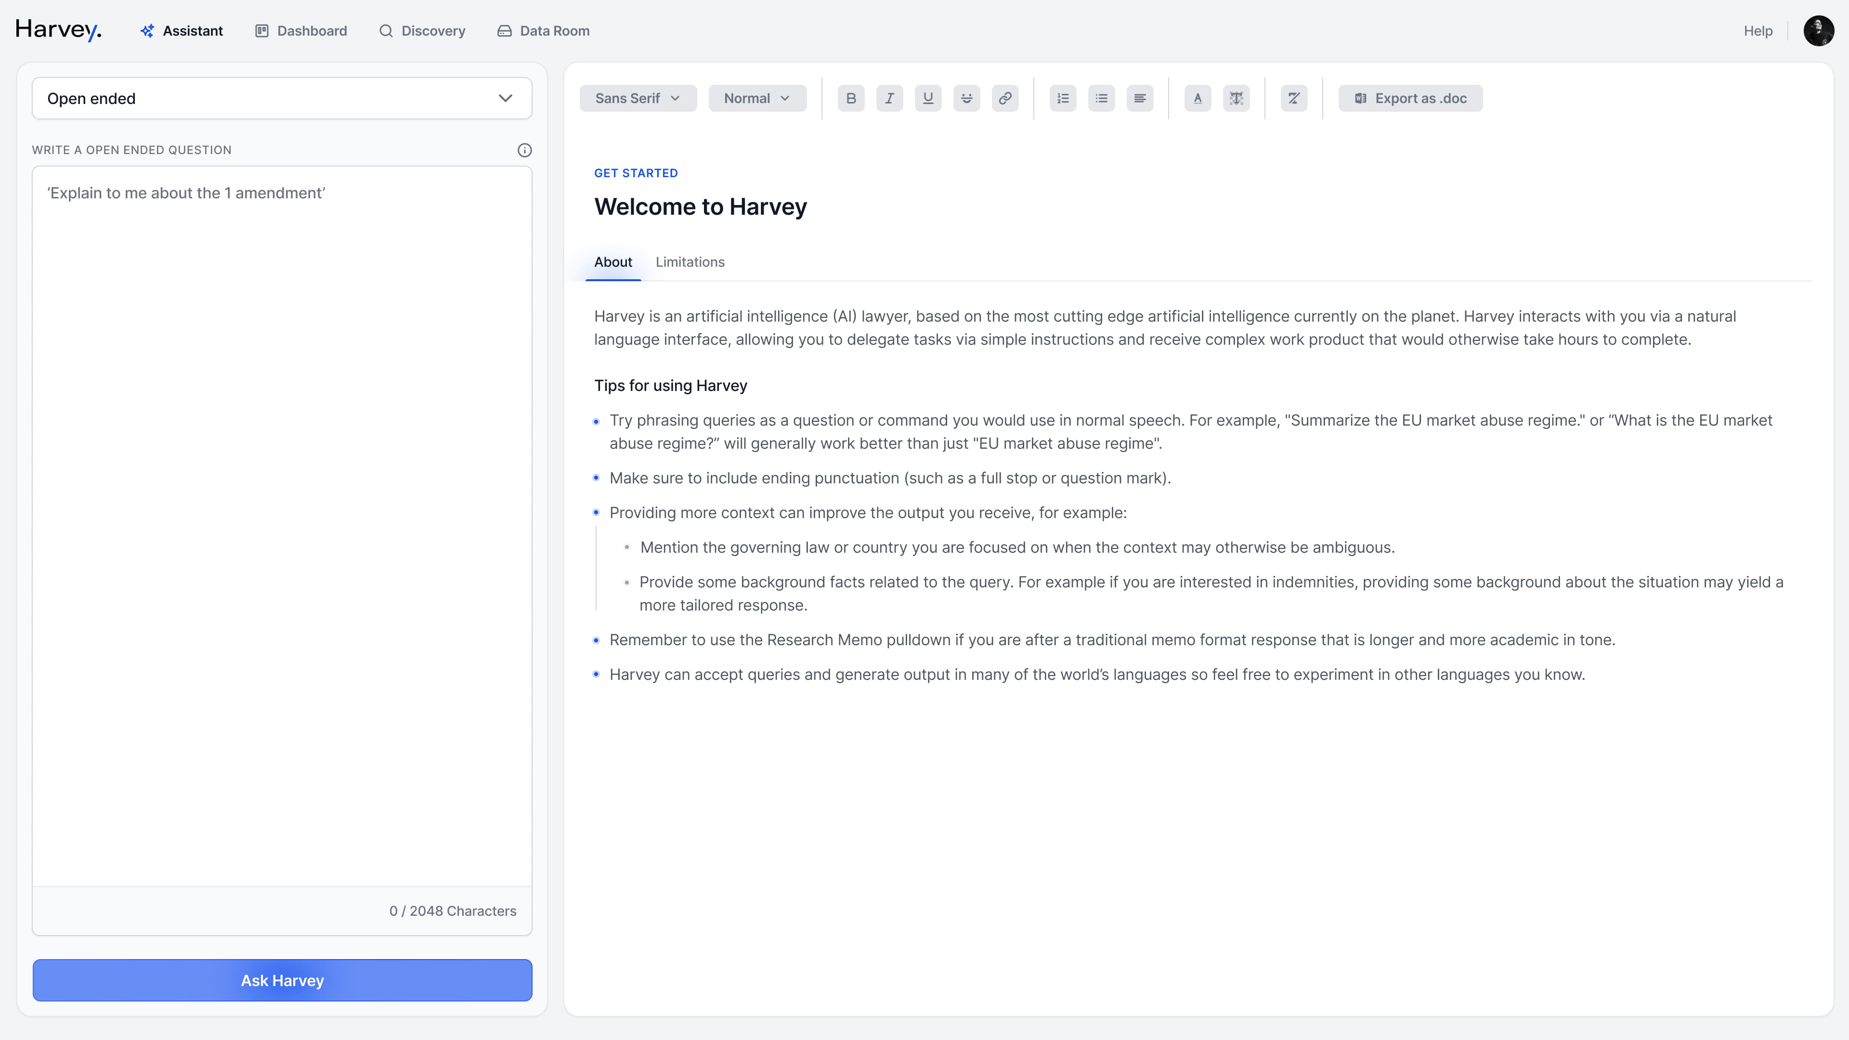Insert a hyperlink with link icon
The width and height of the screenshot is (1849, 1040).
[1005, 98]
